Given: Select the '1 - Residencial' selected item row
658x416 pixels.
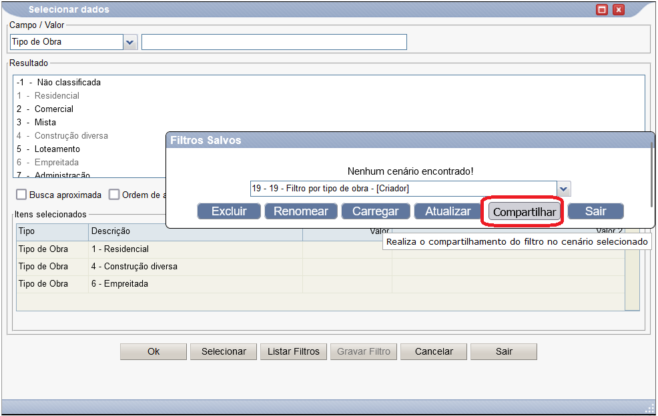Looking at the screenshot, I should (320, 249).
